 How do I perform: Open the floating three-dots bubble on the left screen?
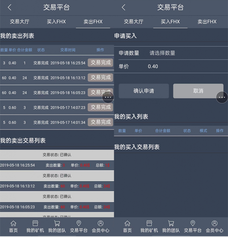(108, 97)
